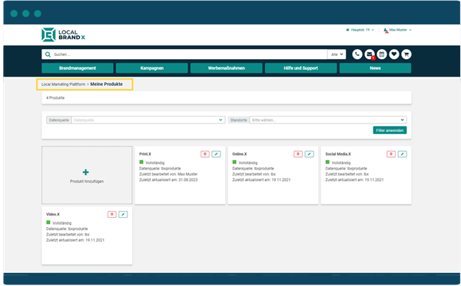
Task: Click the Print.X card title
Action: pyautogui.click(x=145, y=154)
